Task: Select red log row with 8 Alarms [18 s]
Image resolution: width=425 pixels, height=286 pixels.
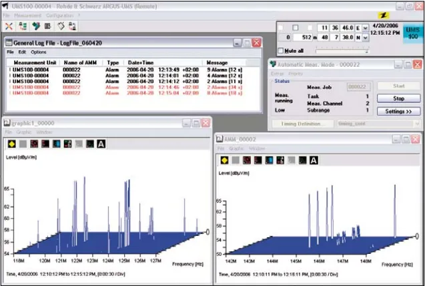Action: click(126, 93)
